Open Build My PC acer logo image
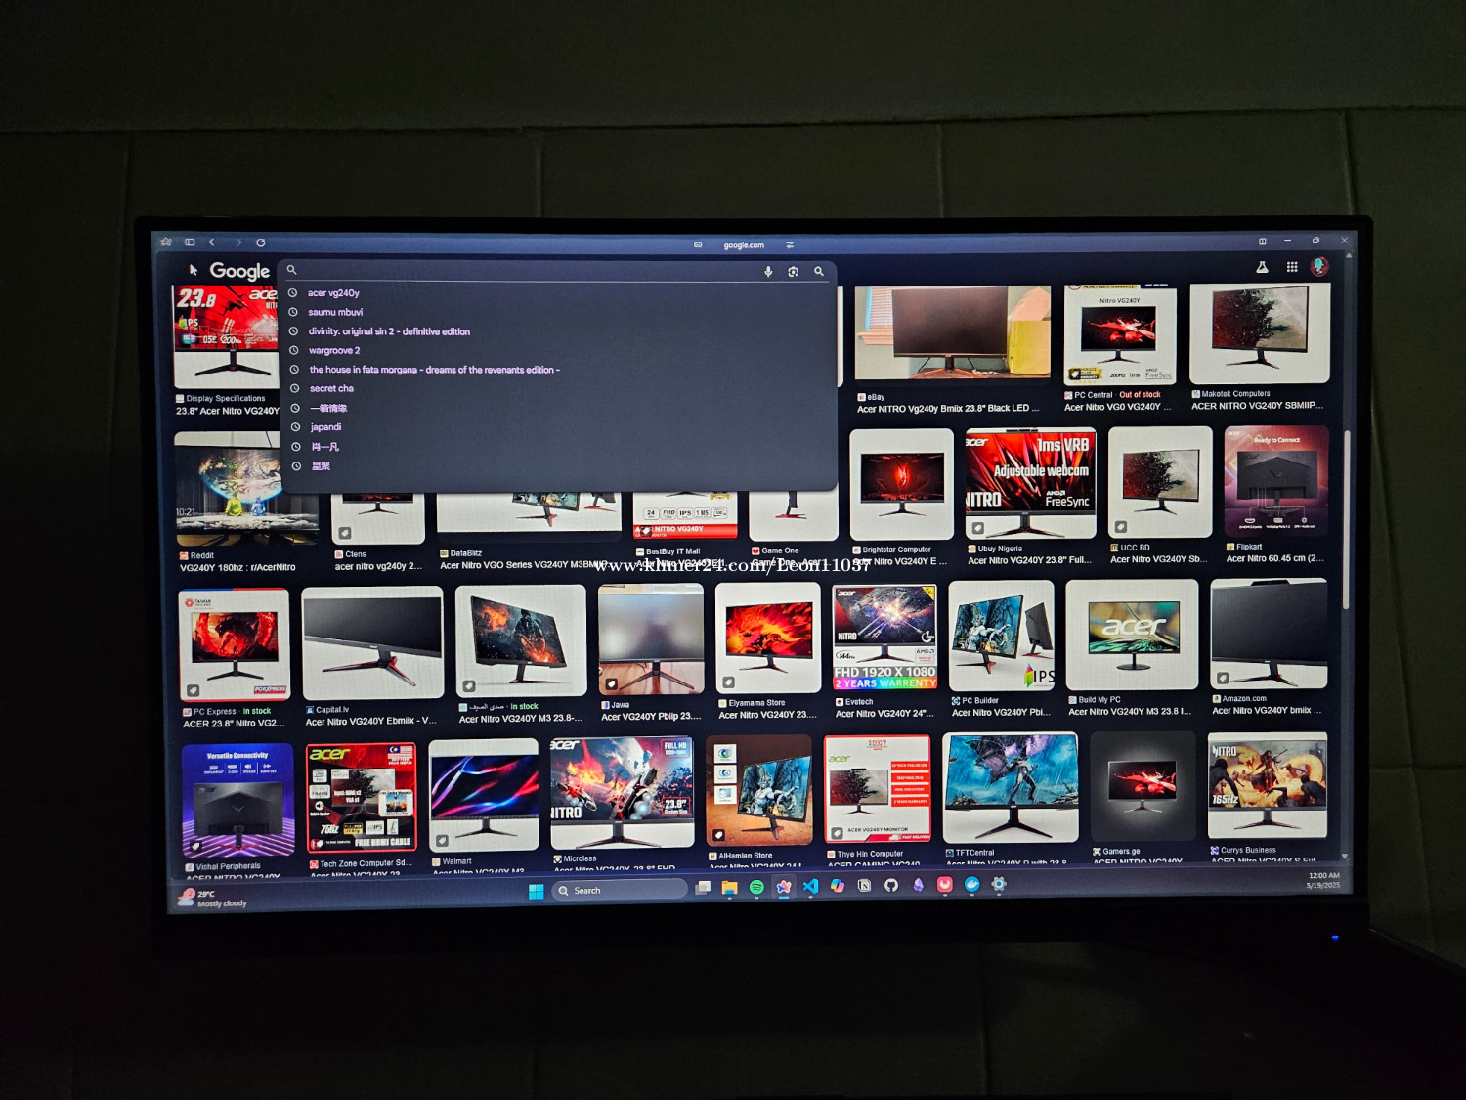This screenshot has height=1100, width=1466. coord(1132,635)
